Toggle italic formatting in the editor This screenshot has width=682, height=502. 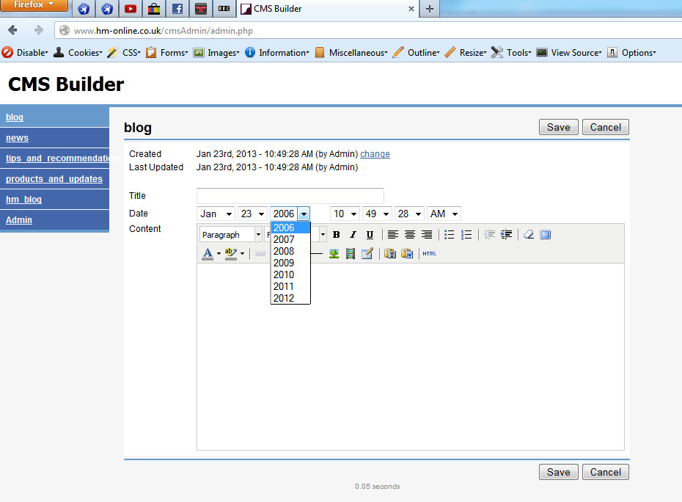[x=353, y=235]
